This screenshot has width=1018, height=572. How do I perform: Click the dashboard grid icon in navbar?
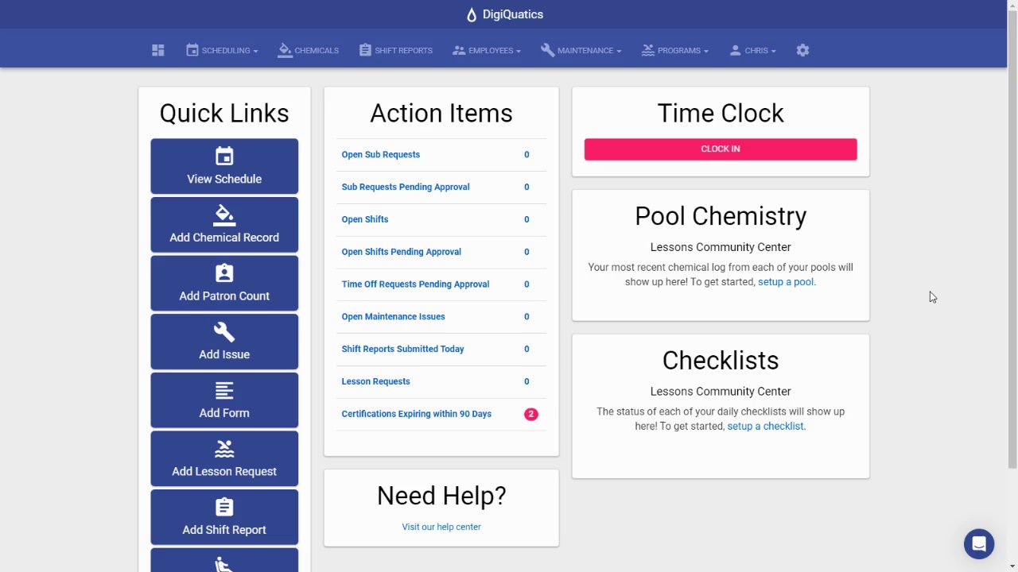pos(158,50)
